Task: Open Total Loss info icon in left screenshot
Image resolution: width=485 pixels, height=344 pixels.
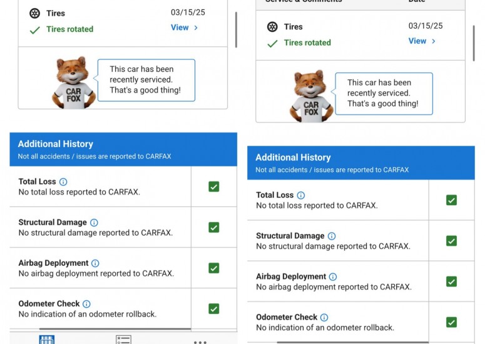Action: pyautogui.click(x=63, y=182)
